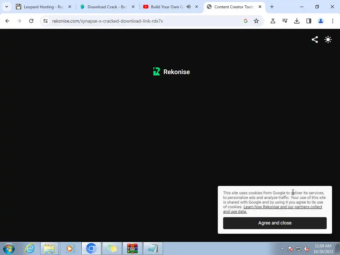Close the Build Your Own tab

click(x=197, y=7)
